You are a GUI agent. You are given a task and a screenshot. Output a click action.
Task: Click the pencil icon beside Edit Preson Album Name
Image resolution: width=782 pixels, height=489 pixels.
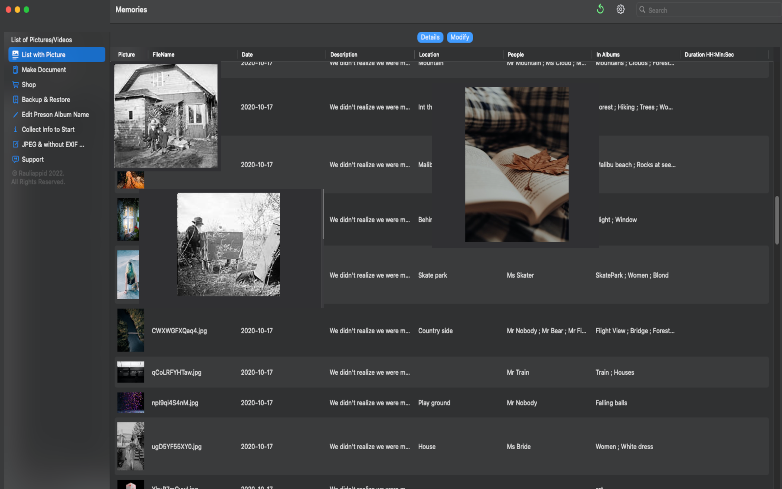(15, 114)
